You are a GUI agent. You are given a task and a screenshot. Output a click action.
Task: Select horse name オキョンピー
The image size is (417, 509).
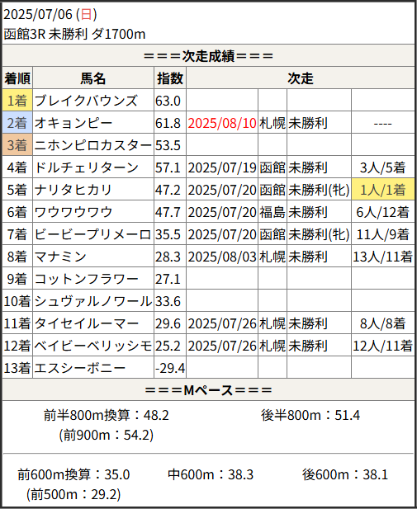[73, 123]
